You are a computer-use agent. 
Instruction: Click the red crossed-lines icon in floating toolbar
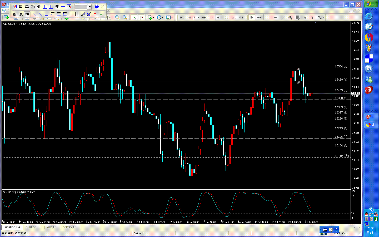63,7
